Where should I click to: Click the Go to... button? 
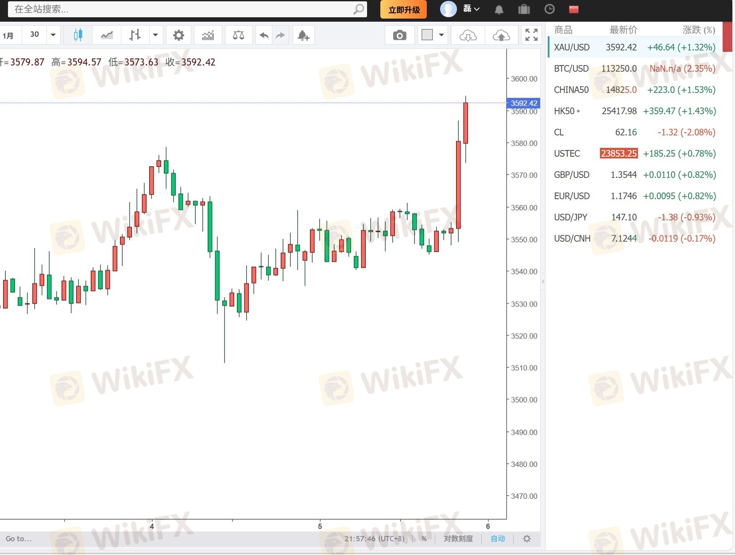(x=19, y=539)
